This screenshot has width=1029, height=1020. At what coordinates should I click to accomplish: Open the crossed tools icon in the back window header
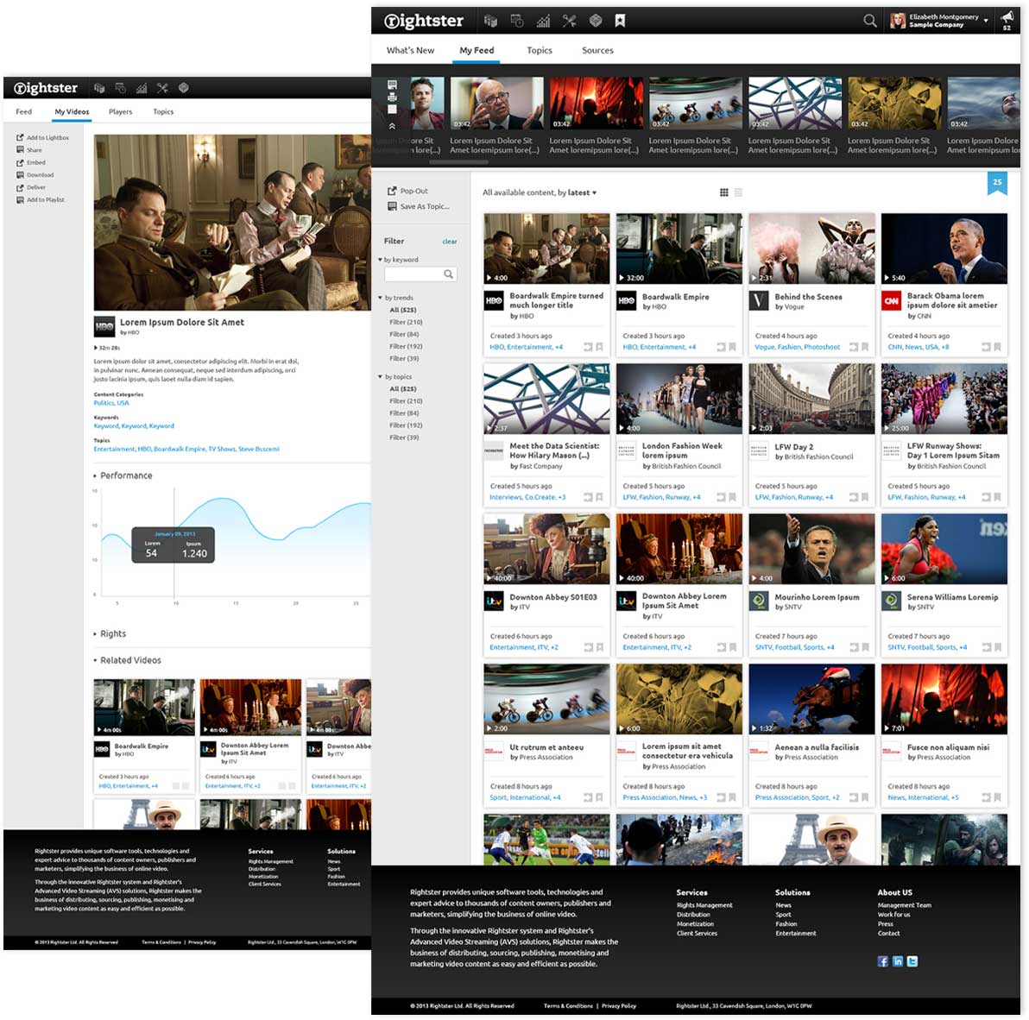[x=162, y=88]
